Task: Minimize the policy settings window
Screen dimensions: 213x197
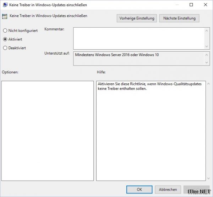Action: (175, 5)
